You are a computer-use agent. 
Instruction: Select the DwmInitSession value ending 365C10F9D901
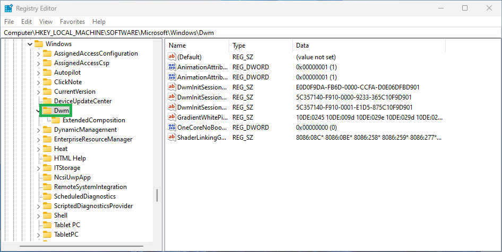point(202,97)
